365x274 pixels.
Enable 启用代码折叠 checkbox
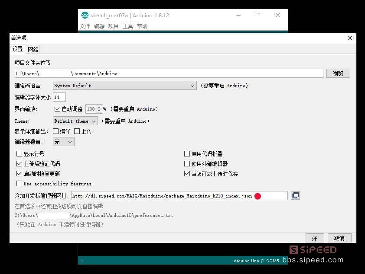[x=187, y=153]
